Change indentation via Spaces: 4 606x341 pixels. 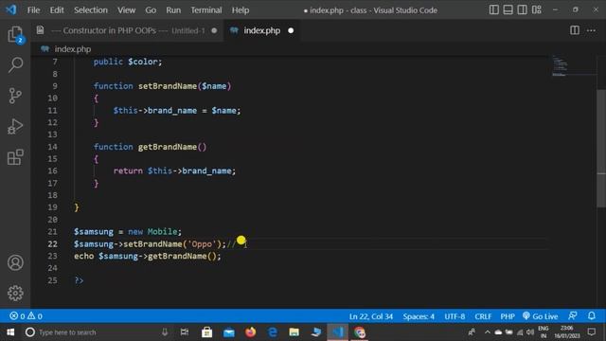419,316
